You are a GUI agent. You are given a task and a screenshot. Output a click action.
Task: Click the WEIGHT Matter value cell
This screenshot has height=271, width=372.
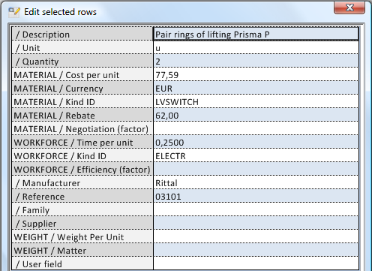coord(256,250)
